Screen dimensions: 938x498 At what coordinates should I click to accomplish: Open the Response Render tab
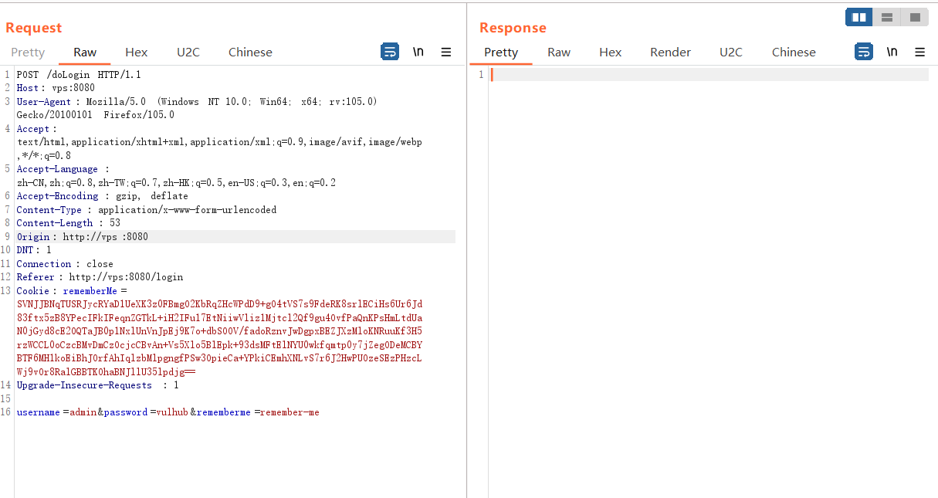[670, 53]
